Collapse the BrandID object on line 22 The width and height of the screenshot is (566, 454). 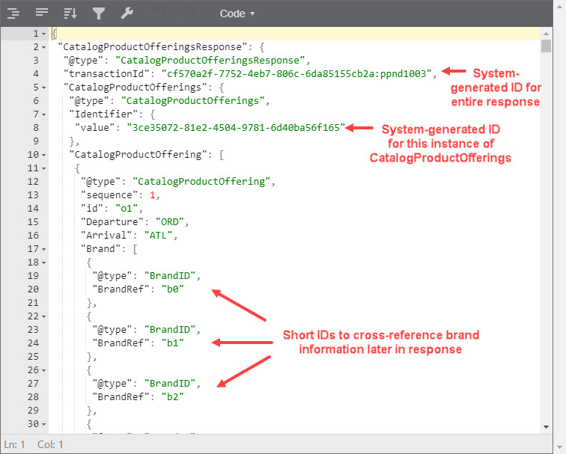[x=44, y=316]
